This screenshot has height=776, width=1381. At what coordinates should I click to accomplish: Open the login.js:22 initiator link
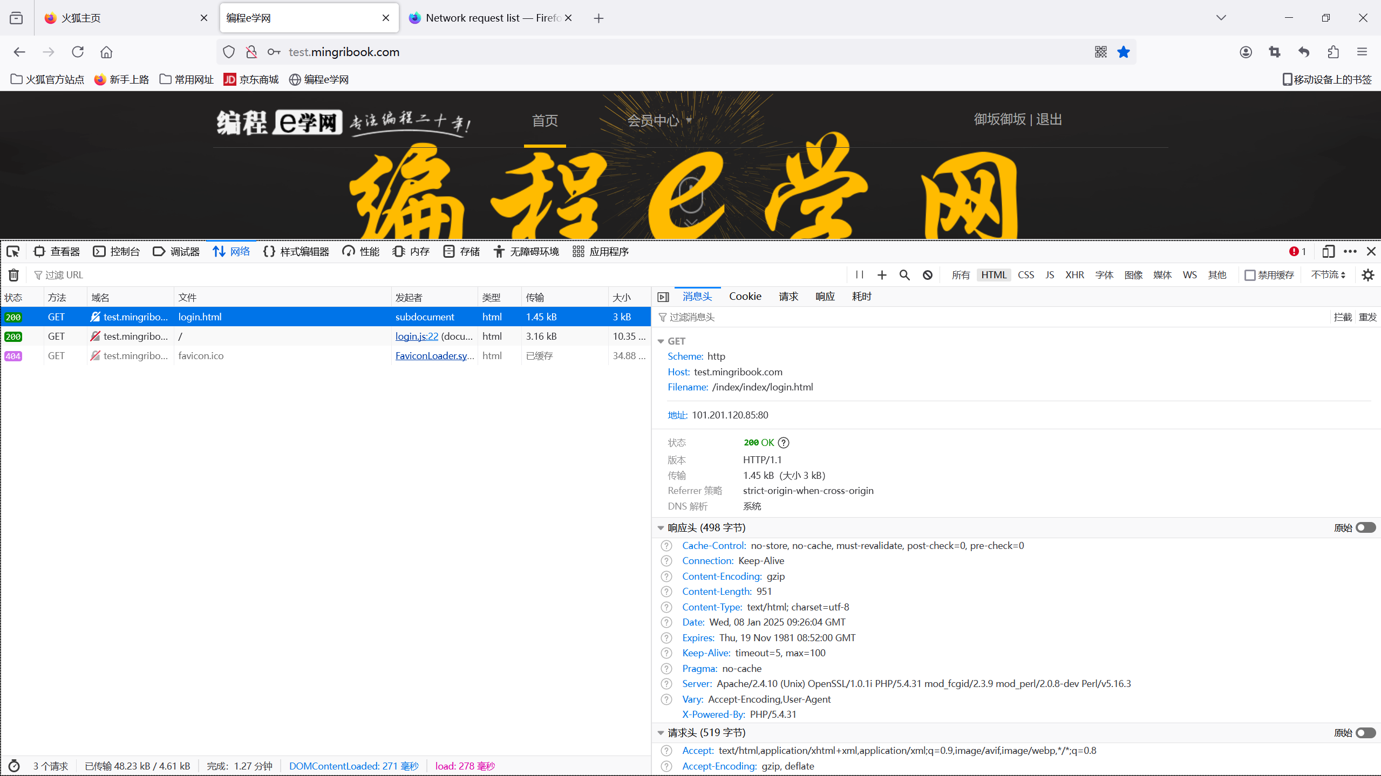click(x=417, y=337)
